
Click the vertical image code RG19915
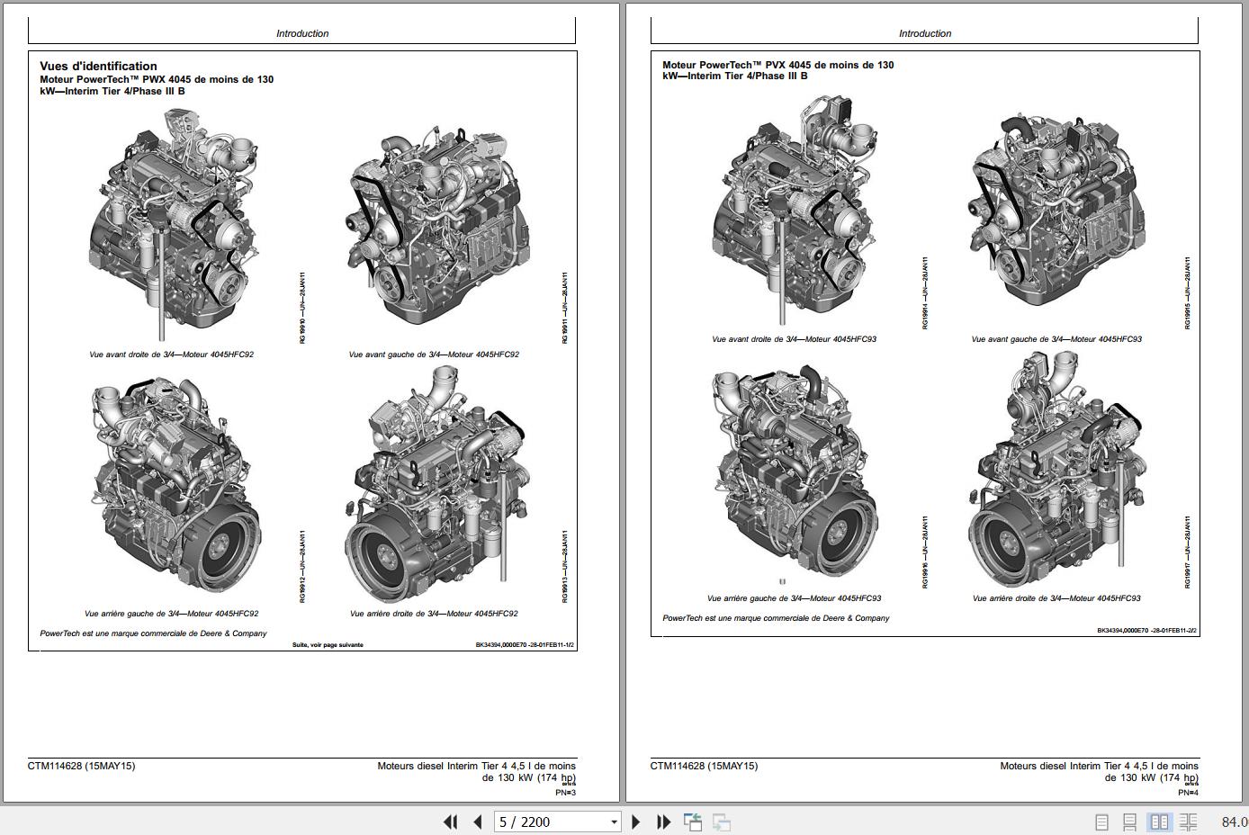1187,292
